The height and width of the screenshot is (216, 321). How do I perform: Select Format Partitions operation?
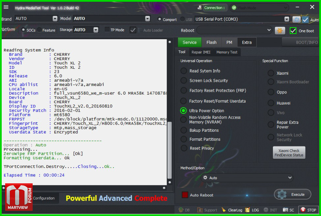tap(184, 139)
